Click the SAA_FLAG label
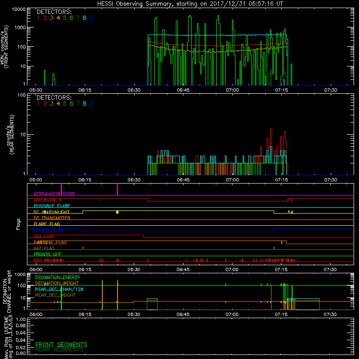Screen dimensions: 359x359 (44, 236)
